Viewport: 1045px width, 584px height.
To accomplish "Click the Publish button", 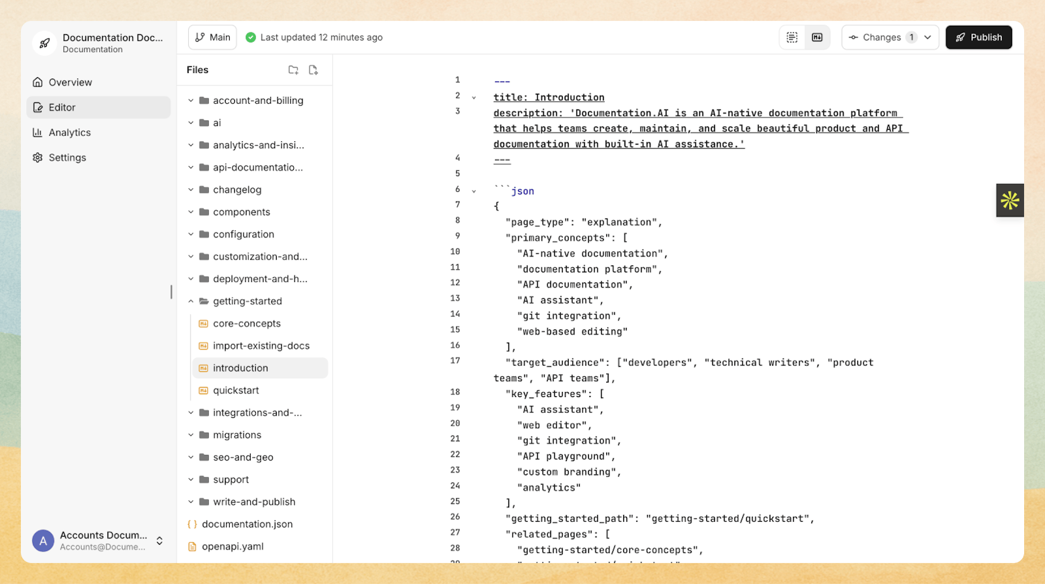I will pyautogui.click(x=978, y=37).
